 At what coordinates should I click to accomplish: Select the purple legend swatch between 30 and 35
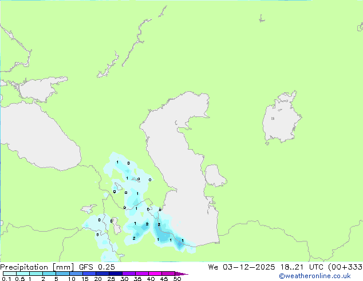(x=129, y=274)
